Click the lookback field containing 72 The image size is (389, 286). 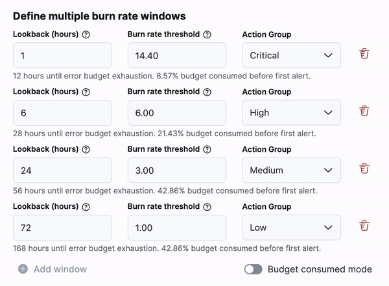pyautogui.click(x=62, y=228)
